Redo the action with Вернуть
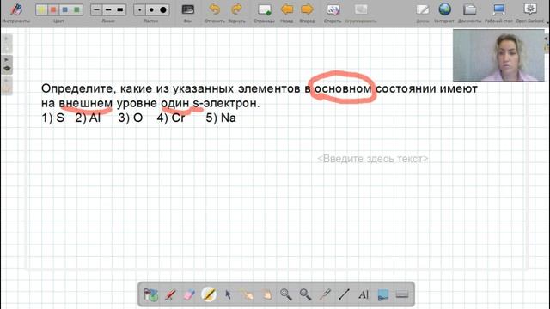 tap(237, 13)
